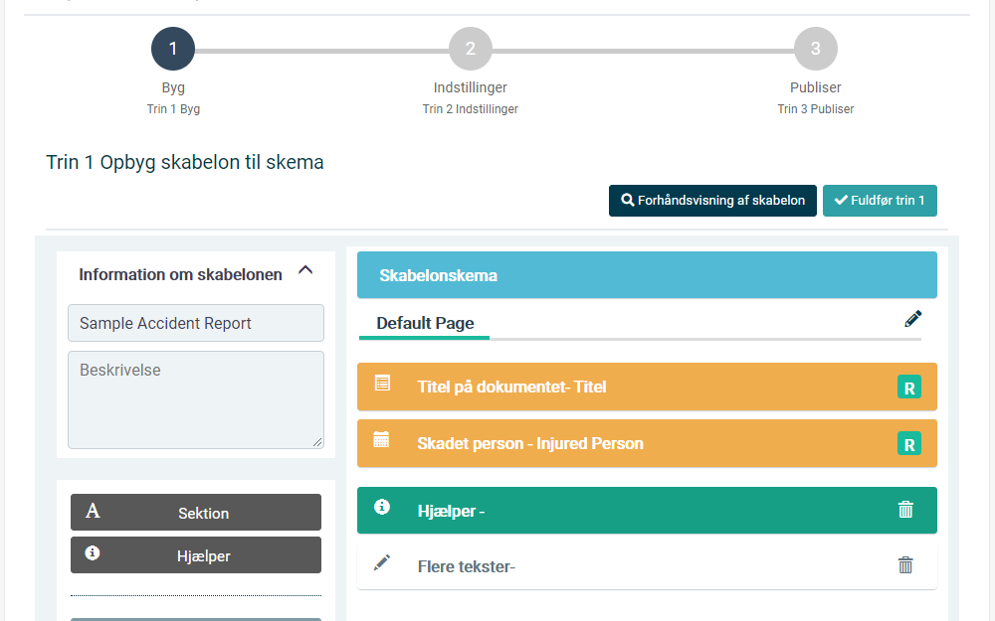The width and height of the screenshot is (995, 621).
Task: Click the pencil icon beside Flere tekster
Action: click(x=382, y=562)
